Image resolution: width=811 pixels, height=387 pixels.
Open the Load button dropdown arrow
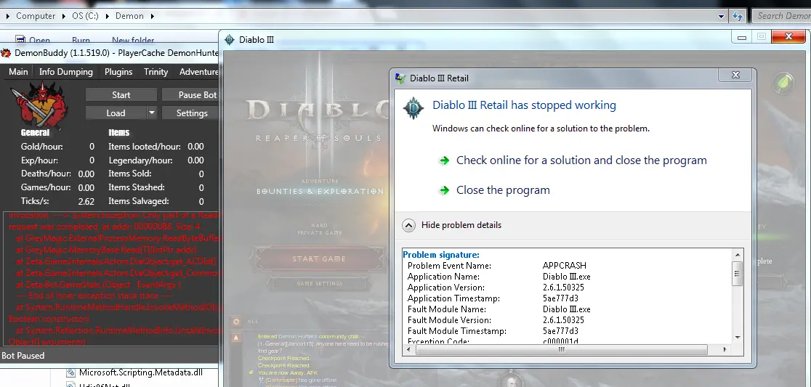(152, 113)
